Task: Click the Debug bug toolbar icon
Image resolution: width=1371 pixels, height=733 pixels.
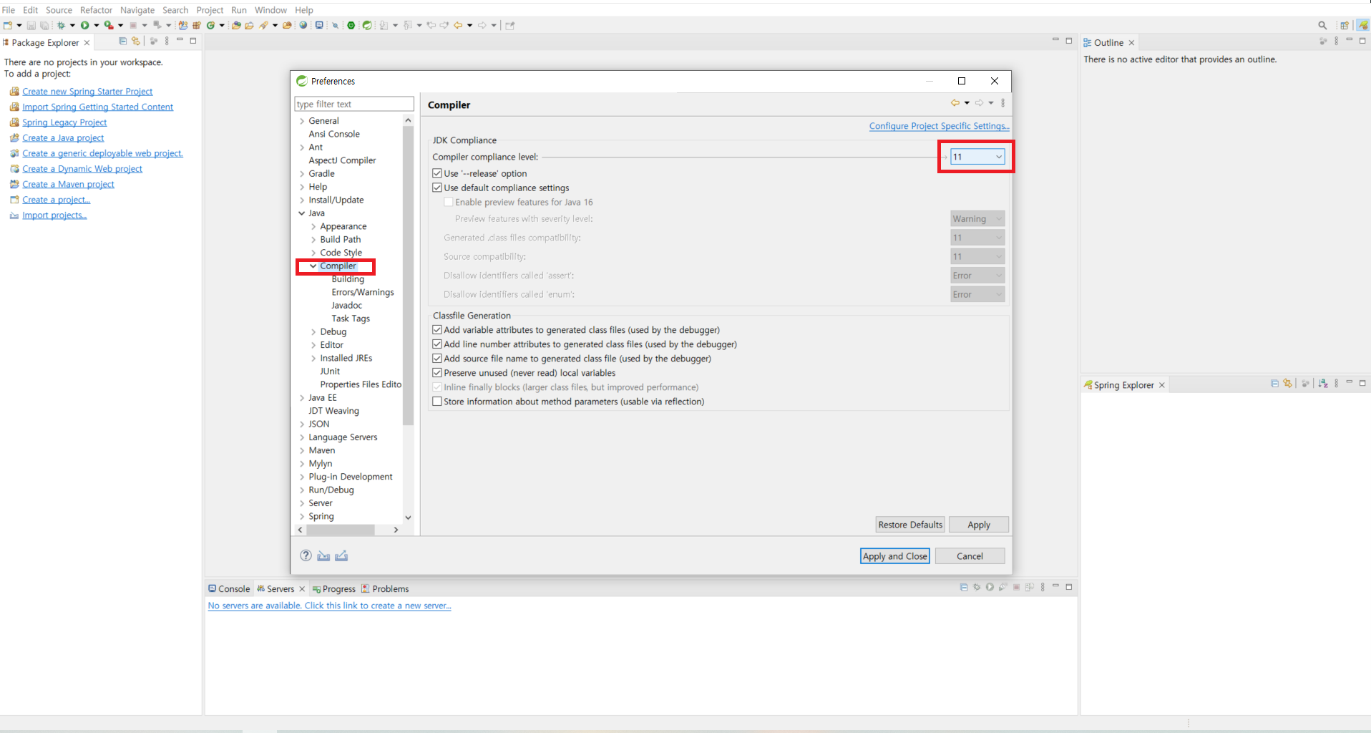Action: [61, 25]
